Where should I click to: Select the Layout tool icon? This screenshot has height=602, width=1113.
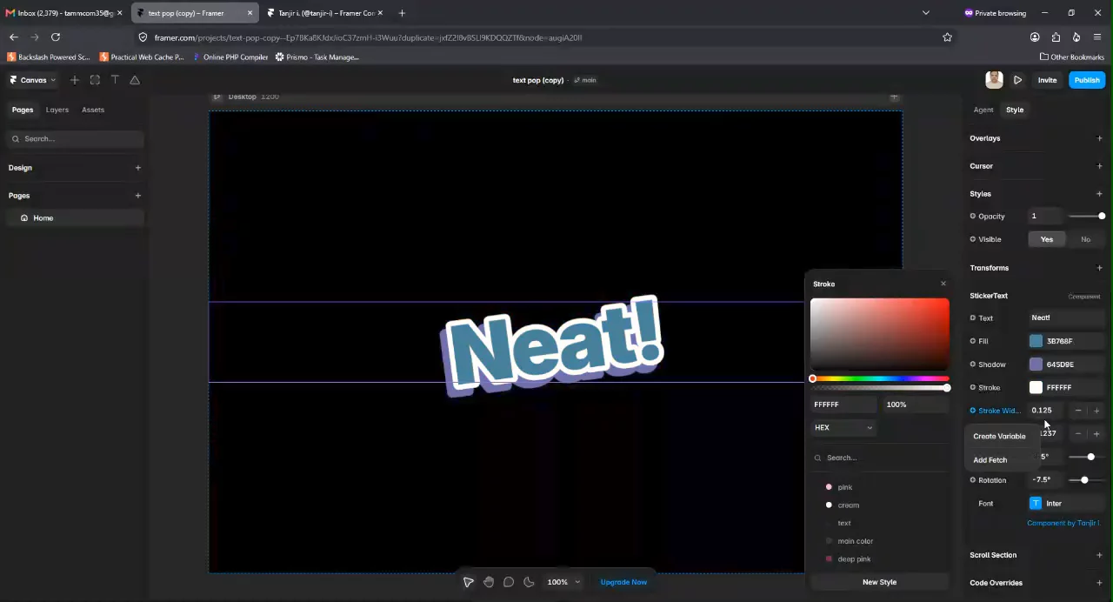(x=95, y=80)
